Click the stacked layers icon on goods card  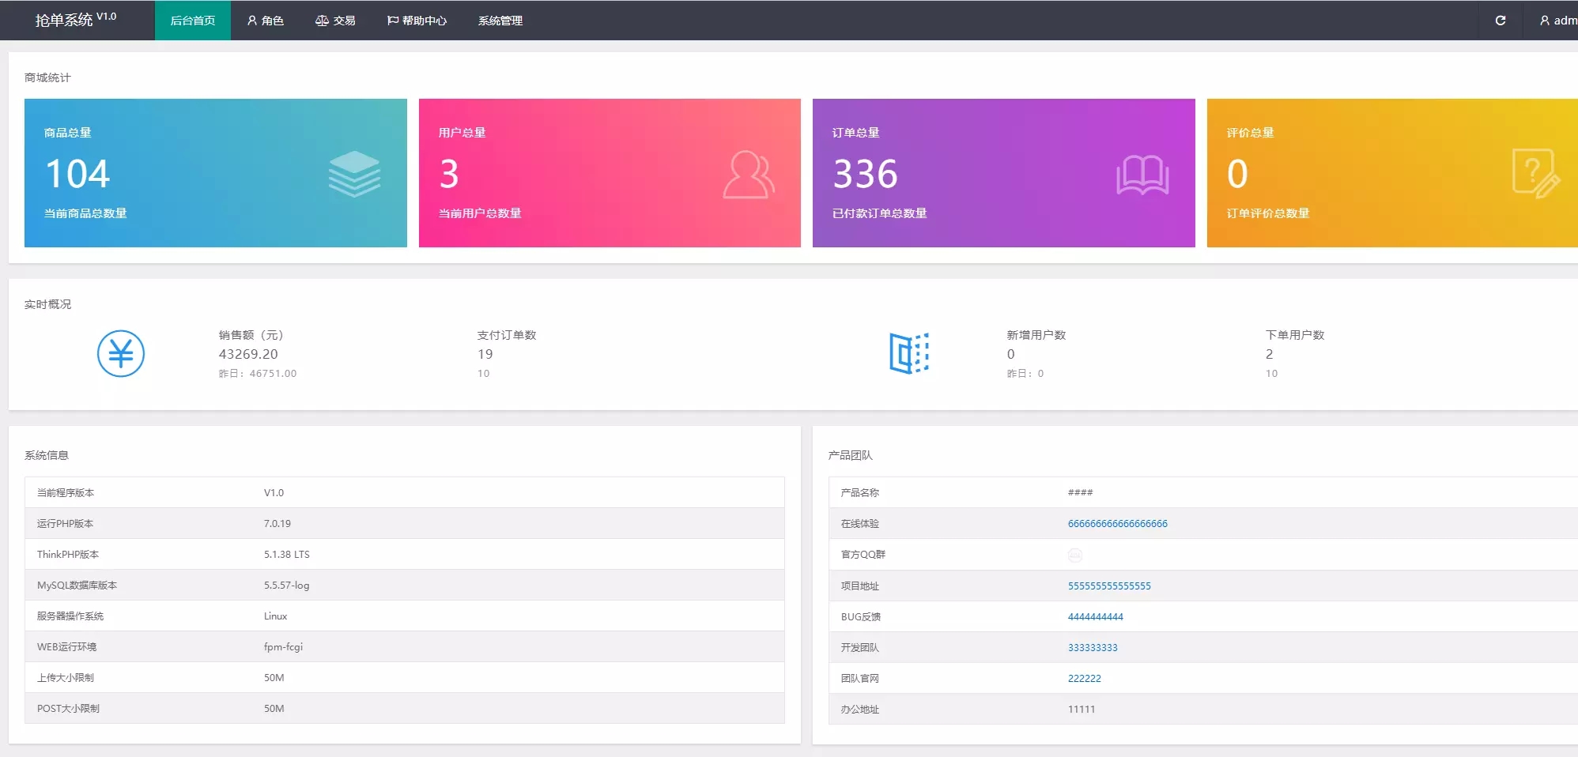(354, 174)
